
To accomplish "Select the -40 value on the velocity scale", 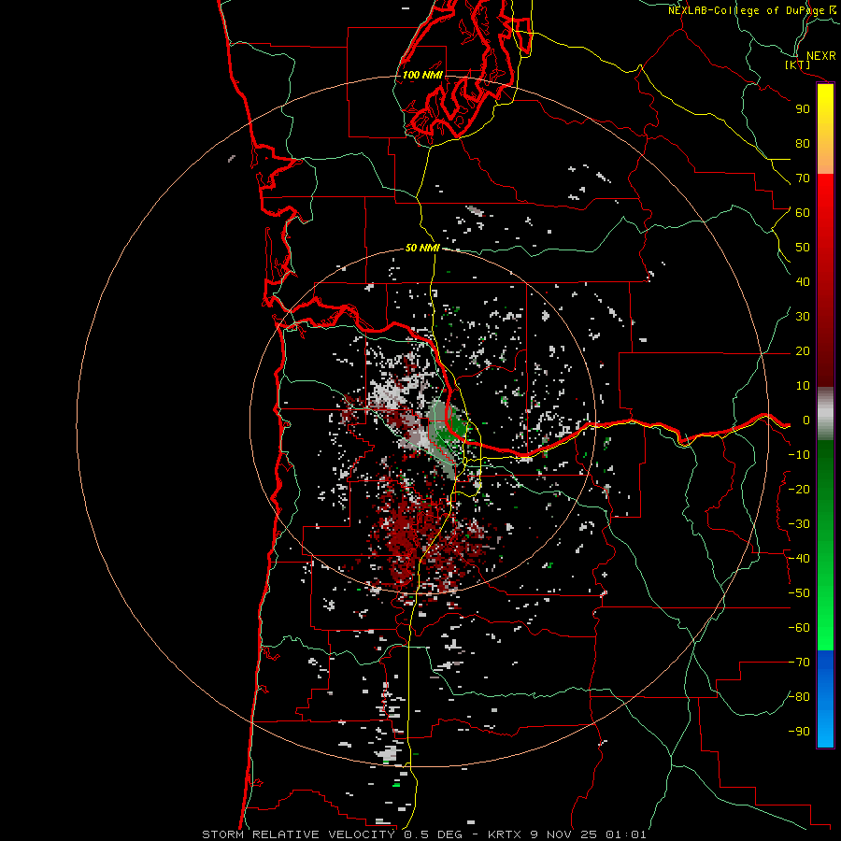I will (x=799, y=559).
